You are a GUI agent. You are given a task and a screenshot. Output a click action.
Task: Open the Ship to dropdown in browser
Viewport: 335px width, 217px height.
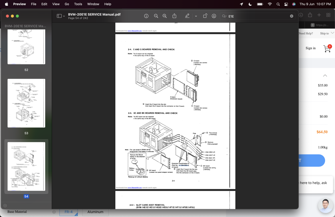click(327, 33)
